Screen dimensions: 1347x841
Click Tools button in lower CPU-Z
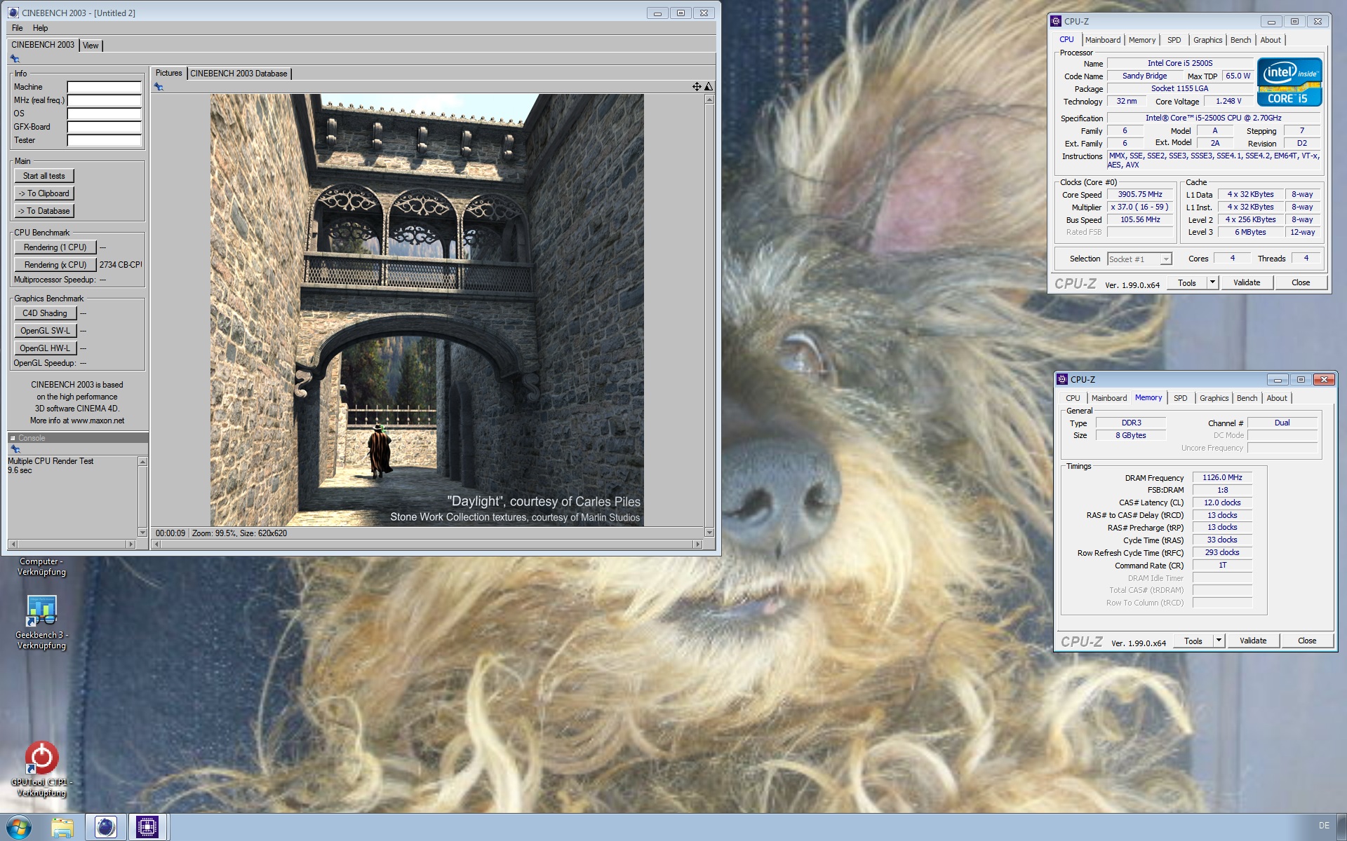pos(1193,641)
